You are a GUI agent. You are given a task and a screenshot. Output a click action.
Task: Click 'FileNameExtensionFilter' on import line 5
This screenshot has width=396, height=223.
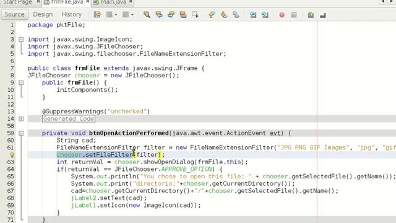click(181, 54)
